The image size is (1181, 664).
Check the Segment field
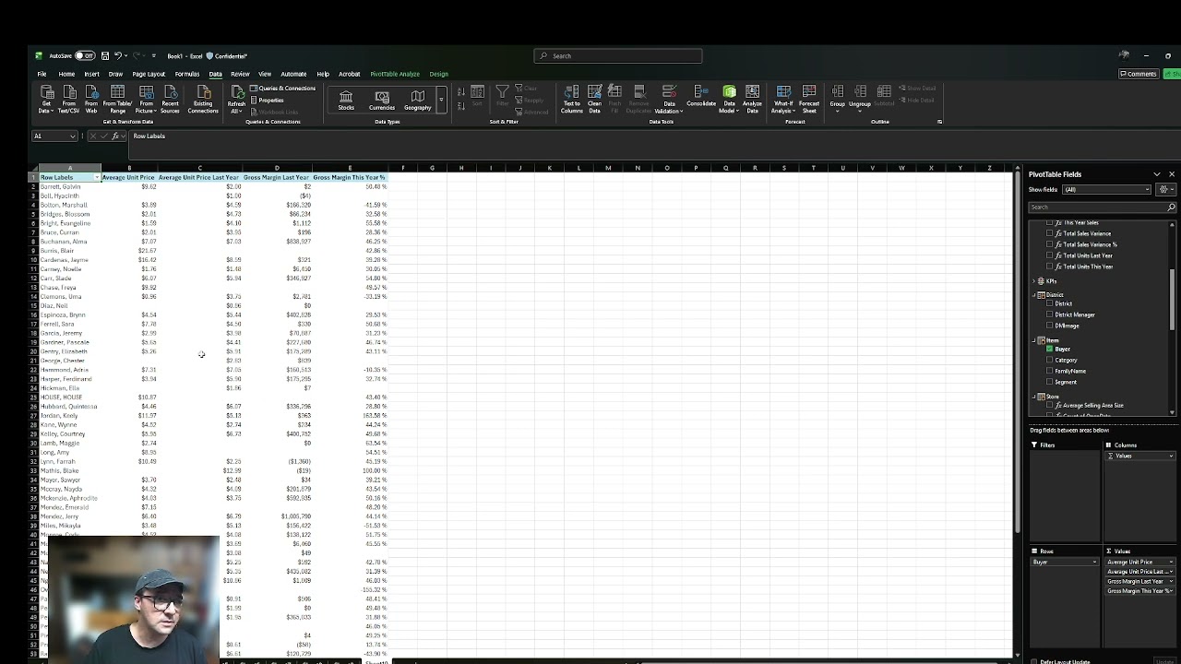(x=1050, y=382)
